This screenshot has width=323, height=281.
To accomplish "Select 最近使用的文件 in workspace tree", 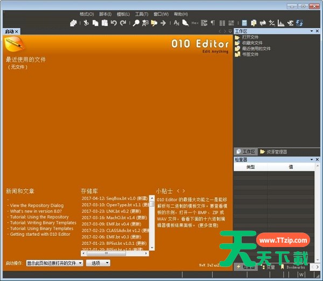I will (256, 49).
